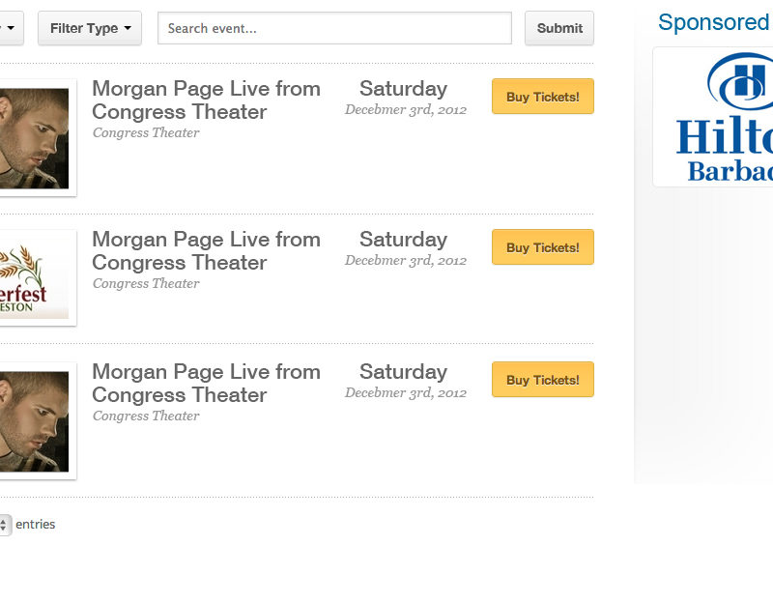Screen dimensions: 773x603
Task: Click the Hilton Barbados sponsored logo
Action: pos(713,117)
